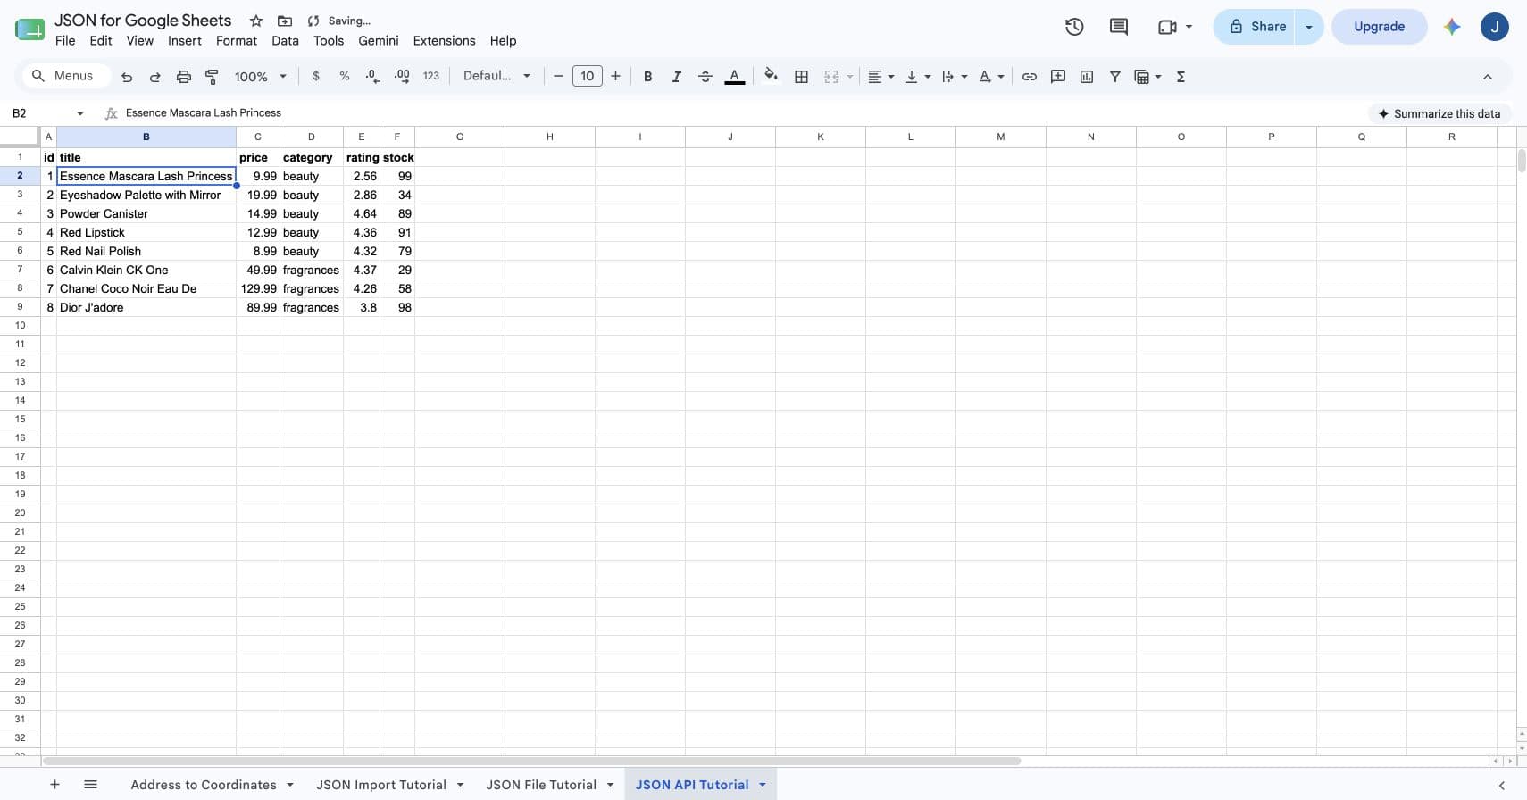Viewport: 1527px width, 800px height.
Task: Select the Red Lipstick cell
Action: (x=146, y=232)
